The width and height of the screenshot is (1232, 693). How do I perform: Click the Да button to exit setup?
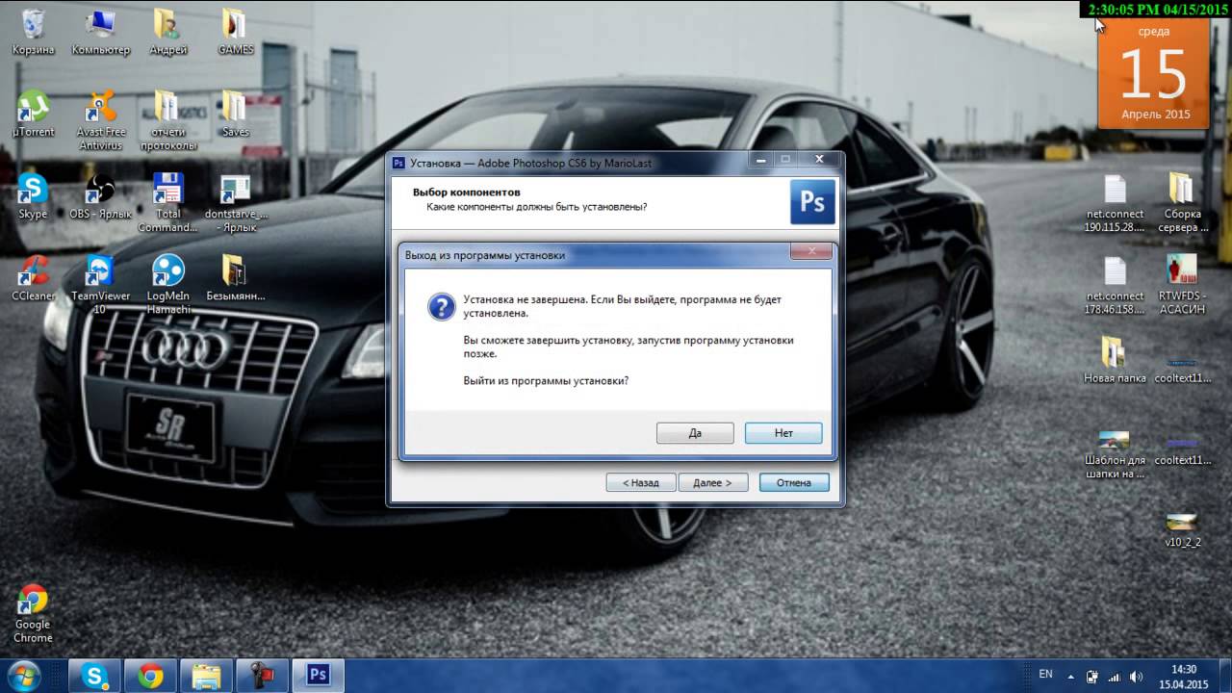tap(695, 433)
